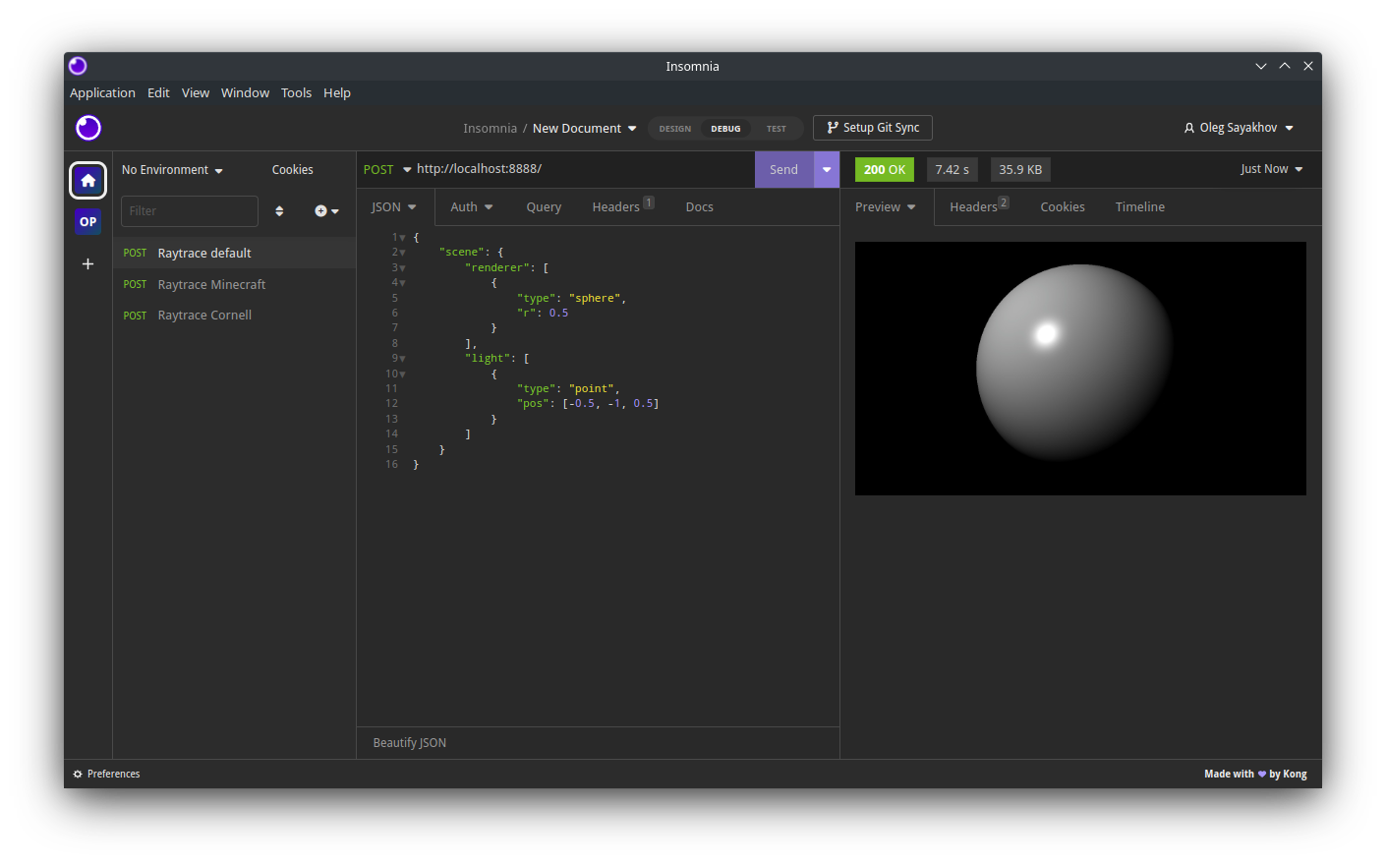1386x864 pixels.
Task: Click the Filter requests input field
Action: 189,211
